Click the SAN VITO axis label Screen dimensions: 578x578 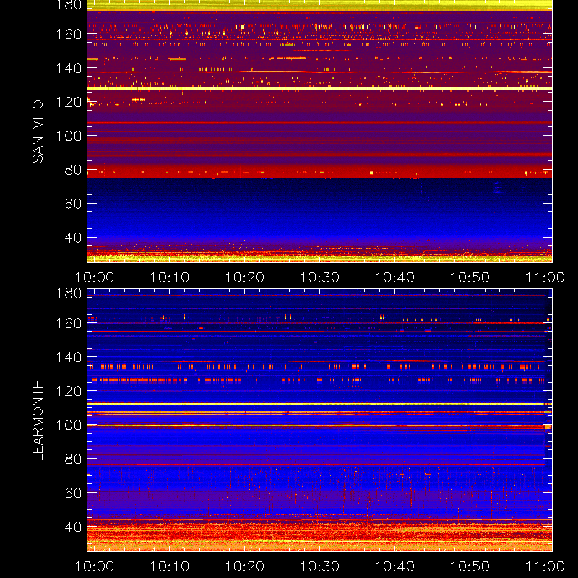[x=38, y=131]
